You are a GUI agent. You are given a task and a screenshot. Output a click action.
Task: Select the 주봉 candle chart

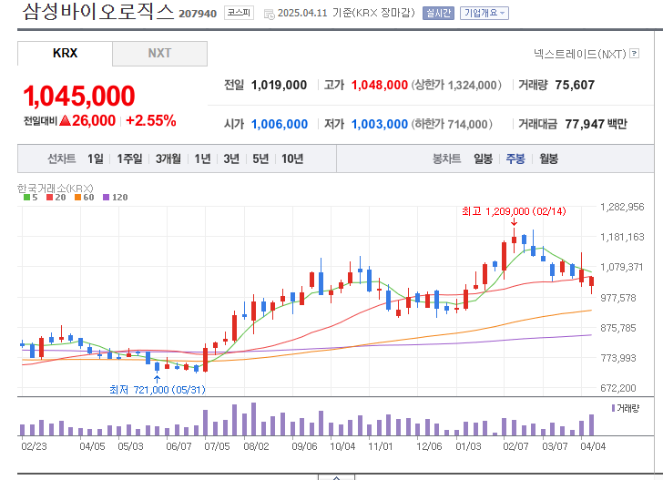tap(515, 158)
